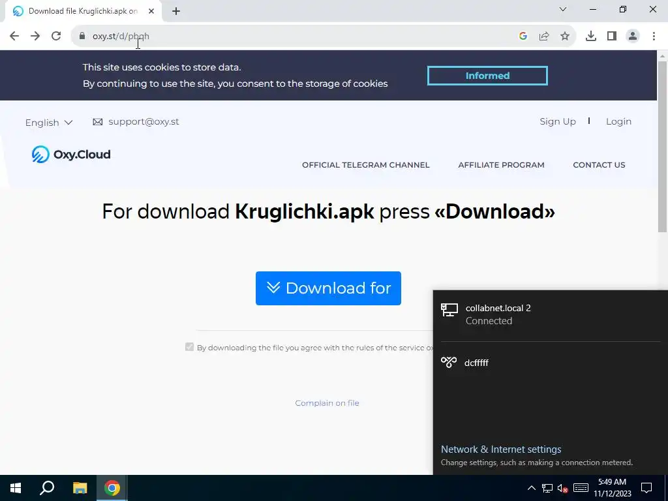
Task: Select the collabnet.local 2 network
Action: 551,314
